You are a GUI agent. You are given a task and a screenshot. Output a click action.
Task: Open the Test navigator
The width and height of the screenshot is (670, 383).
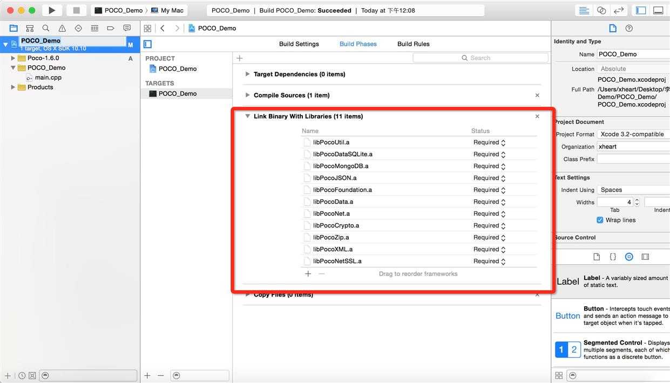(x=78, y=28)
